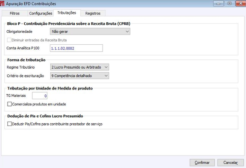The width and height of the screenshot is (246, 168).
Task: Click the Bloco P section heading
Action: click(x=69, y=24)
